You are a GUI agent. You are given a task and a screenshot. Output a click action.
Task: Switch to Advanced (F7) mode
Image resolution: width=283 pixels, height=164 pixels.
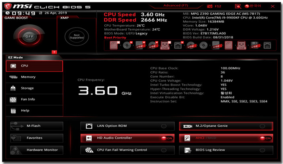[x=175, y=5]
